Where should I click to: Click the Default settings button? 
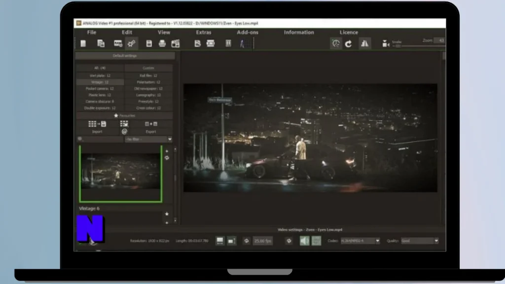click(125, 56)
